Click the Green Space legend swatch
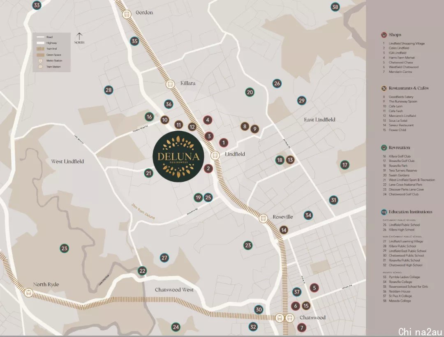The width and height of the screenshot is (444, 337). point(40,55)
